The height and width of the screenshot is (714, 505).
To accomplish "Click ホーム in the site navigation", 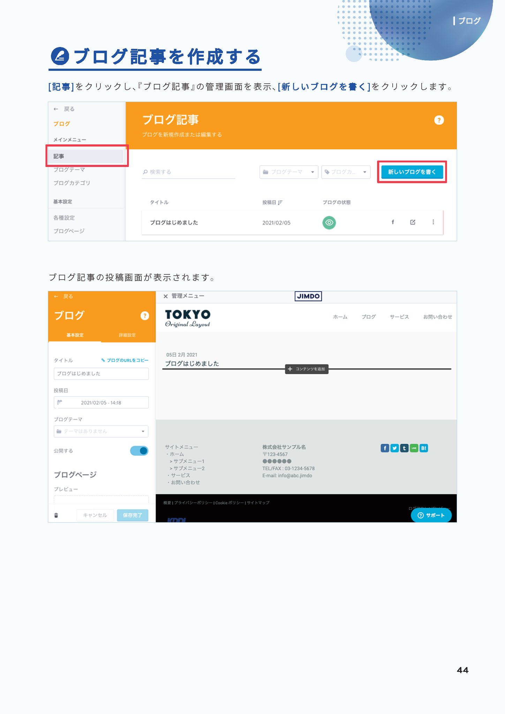I will tap(340, 317).
